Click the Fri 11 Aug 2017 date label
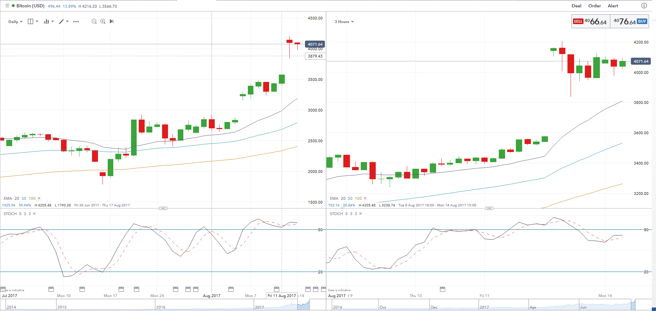 point(282,296)
